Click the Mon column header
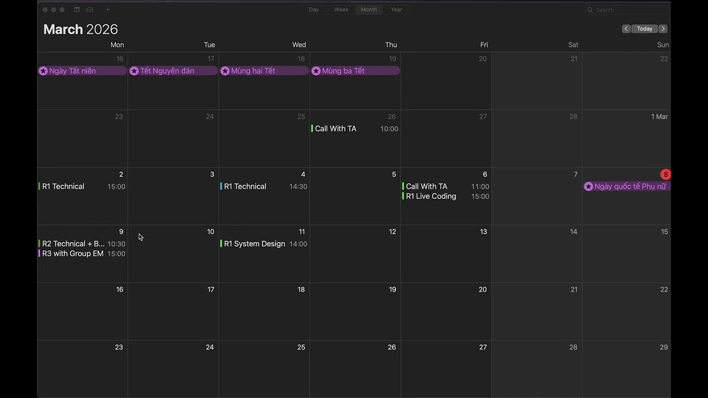This screenshot has width=708, height=398. [x=117, y=45]
